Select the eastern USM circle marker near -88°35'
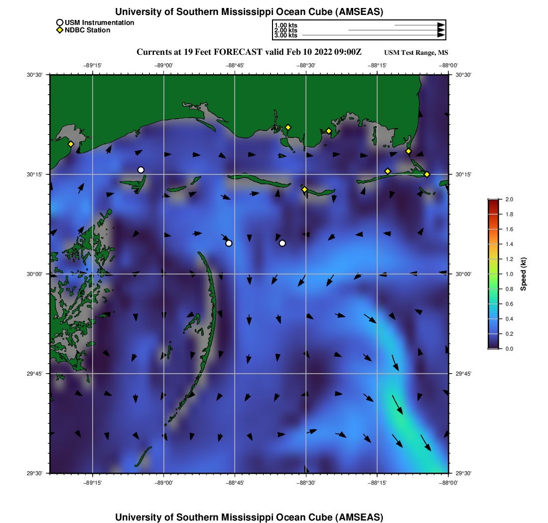Viewport: 548px width, 523px height. (282, 243)
